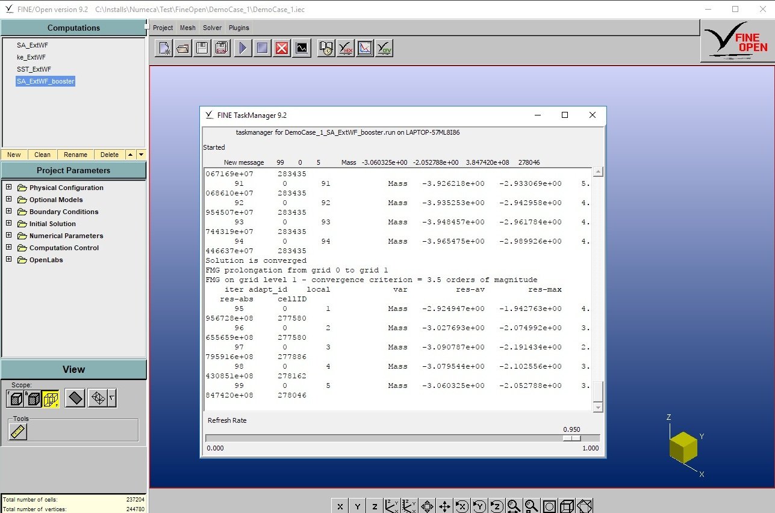Toggle the F scope cube button
Viewport: 775px width, 513px height.
pos(15,398)
